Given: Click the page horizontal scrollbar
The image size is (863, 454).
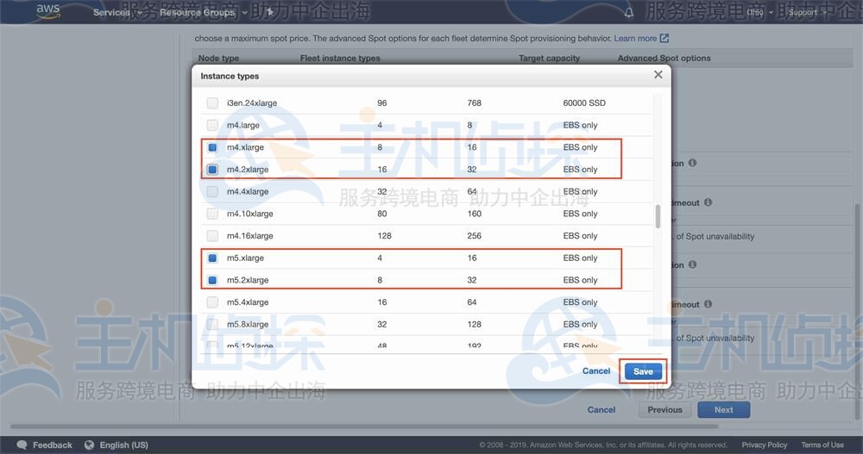Looking at the screenshot, I should (x=364, y=426).
